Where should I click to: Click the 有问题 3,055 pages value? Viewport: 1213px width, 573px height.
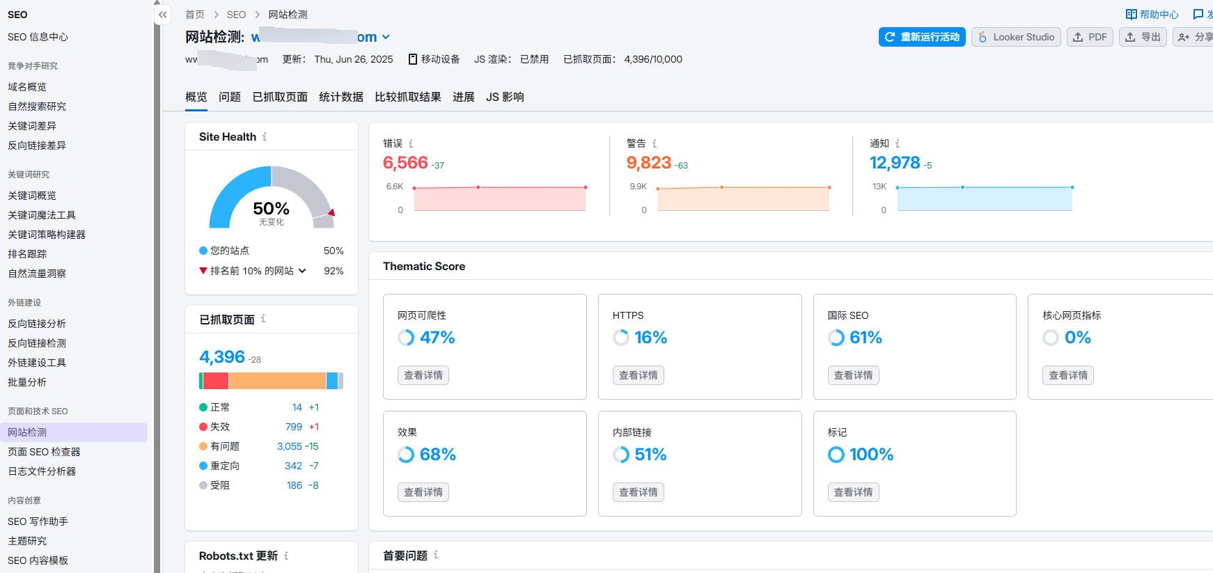pos(290,446)
